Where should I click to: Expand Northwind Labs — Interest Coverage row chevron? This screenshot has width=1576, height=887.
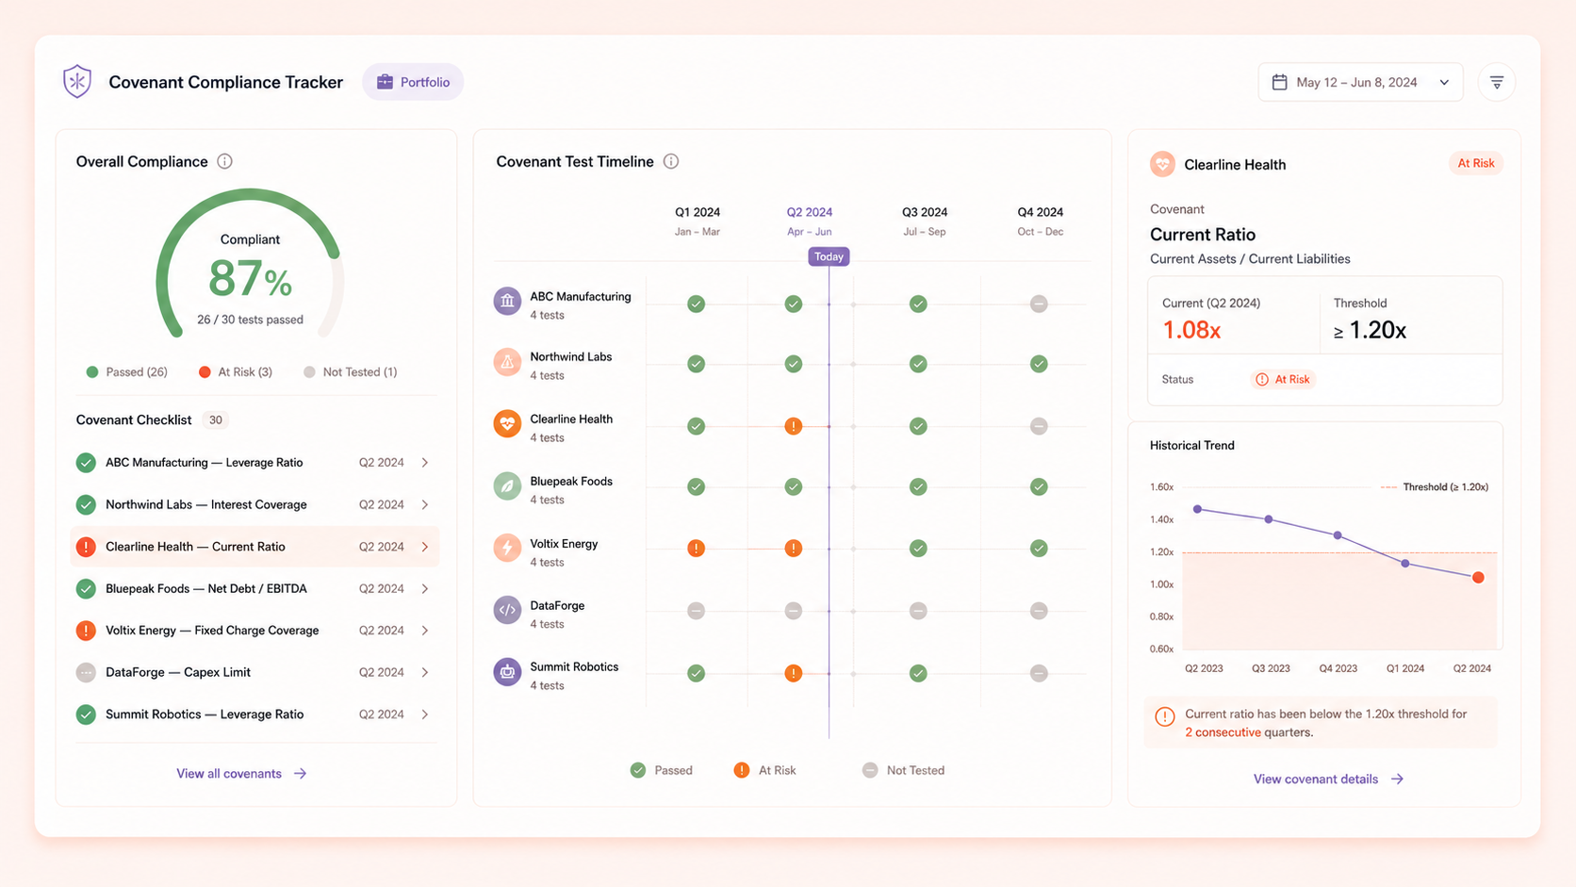click(x=425, y=505)
